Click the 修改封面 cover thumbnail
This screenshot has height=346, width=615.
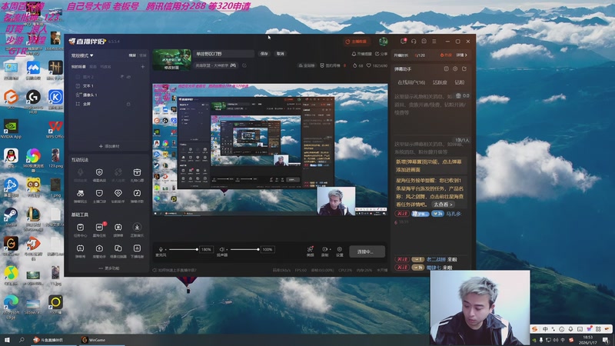tap(171, 60)
